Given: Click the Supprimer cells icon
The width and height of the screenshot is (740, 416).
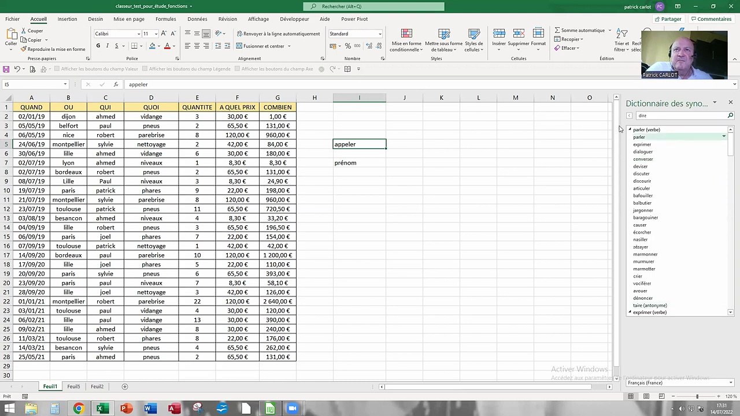Looking at the screenshot, I should pyautogui.click(x=518, y=34).
